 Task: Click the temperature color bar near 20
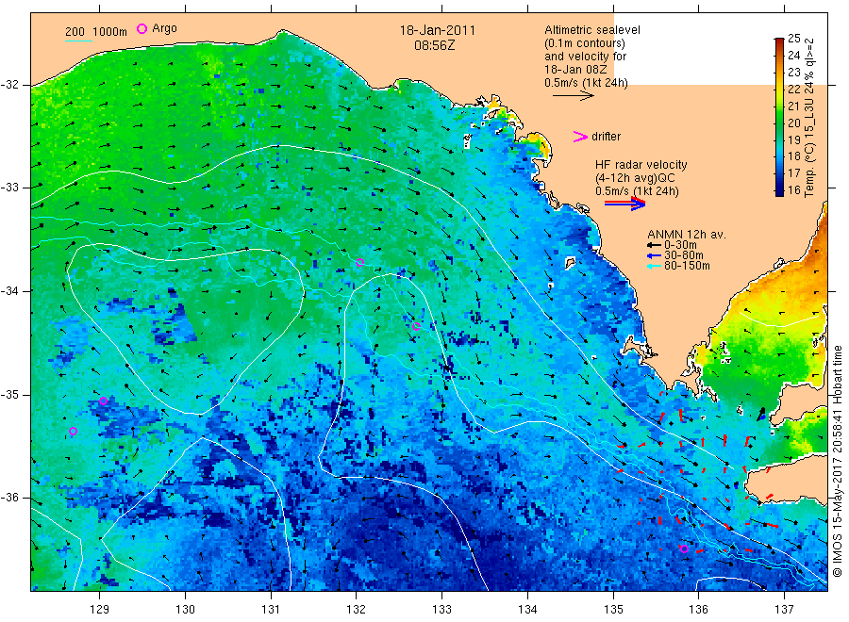779,123
